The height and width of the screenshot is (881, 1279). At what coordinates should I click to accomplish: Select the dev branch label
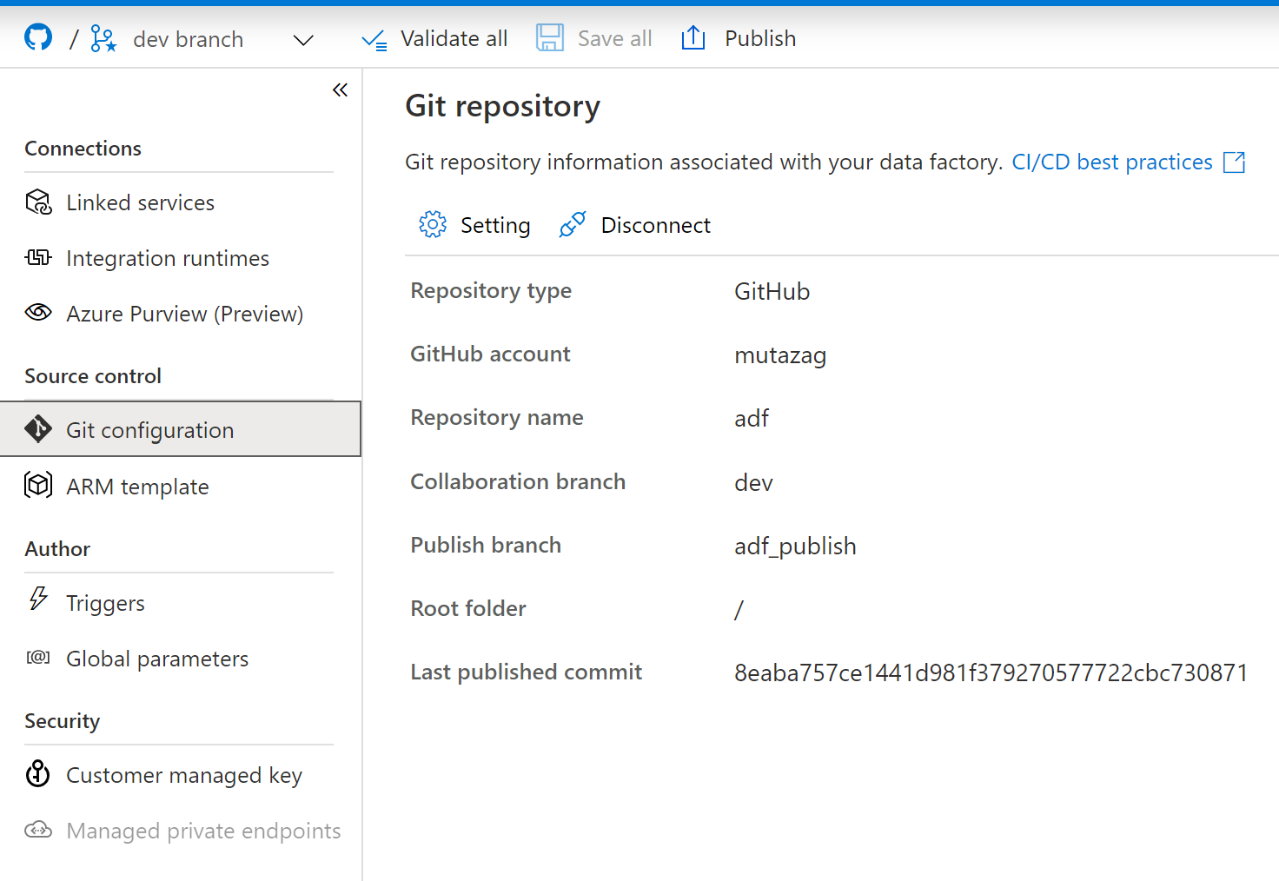189,39
